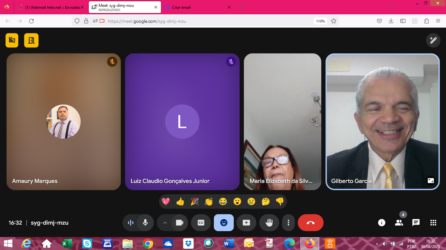Click the red leave call button
446x250 pixels.
310,223
